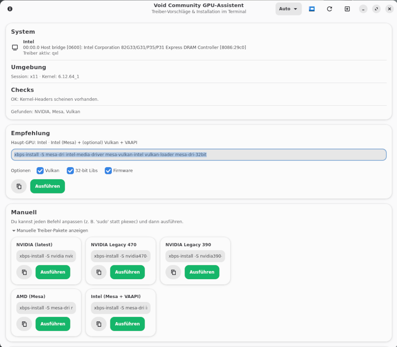Run the recommended command with Ausführen
The height and width of the screenshot is (347, 397).
[x=47, y=186]
